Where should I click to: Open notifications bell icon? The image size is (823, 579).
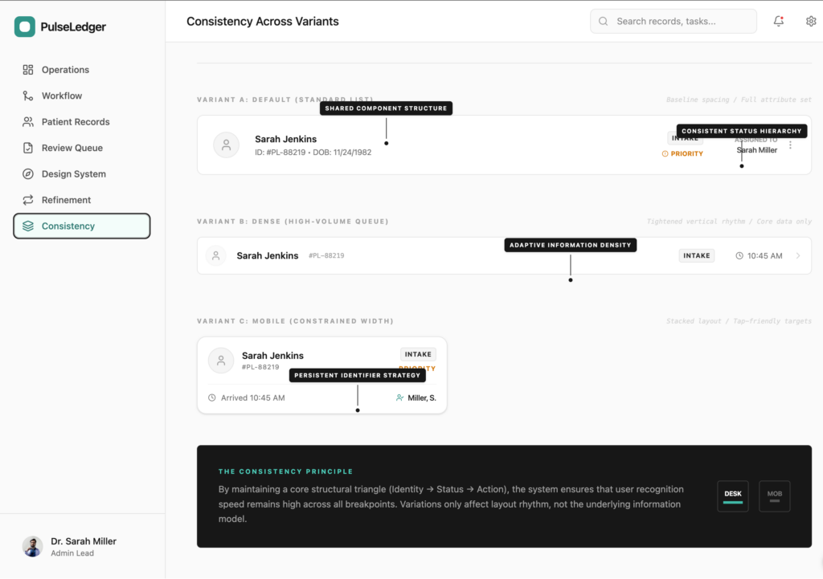tap(778, 21)
